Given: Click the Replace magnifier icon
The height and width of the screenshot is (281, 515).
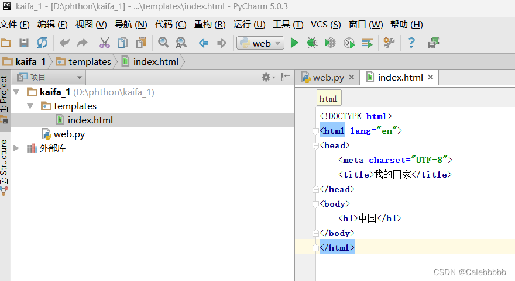Looking at the screenshot, I should pyautogui.click(x=181, y=43).
